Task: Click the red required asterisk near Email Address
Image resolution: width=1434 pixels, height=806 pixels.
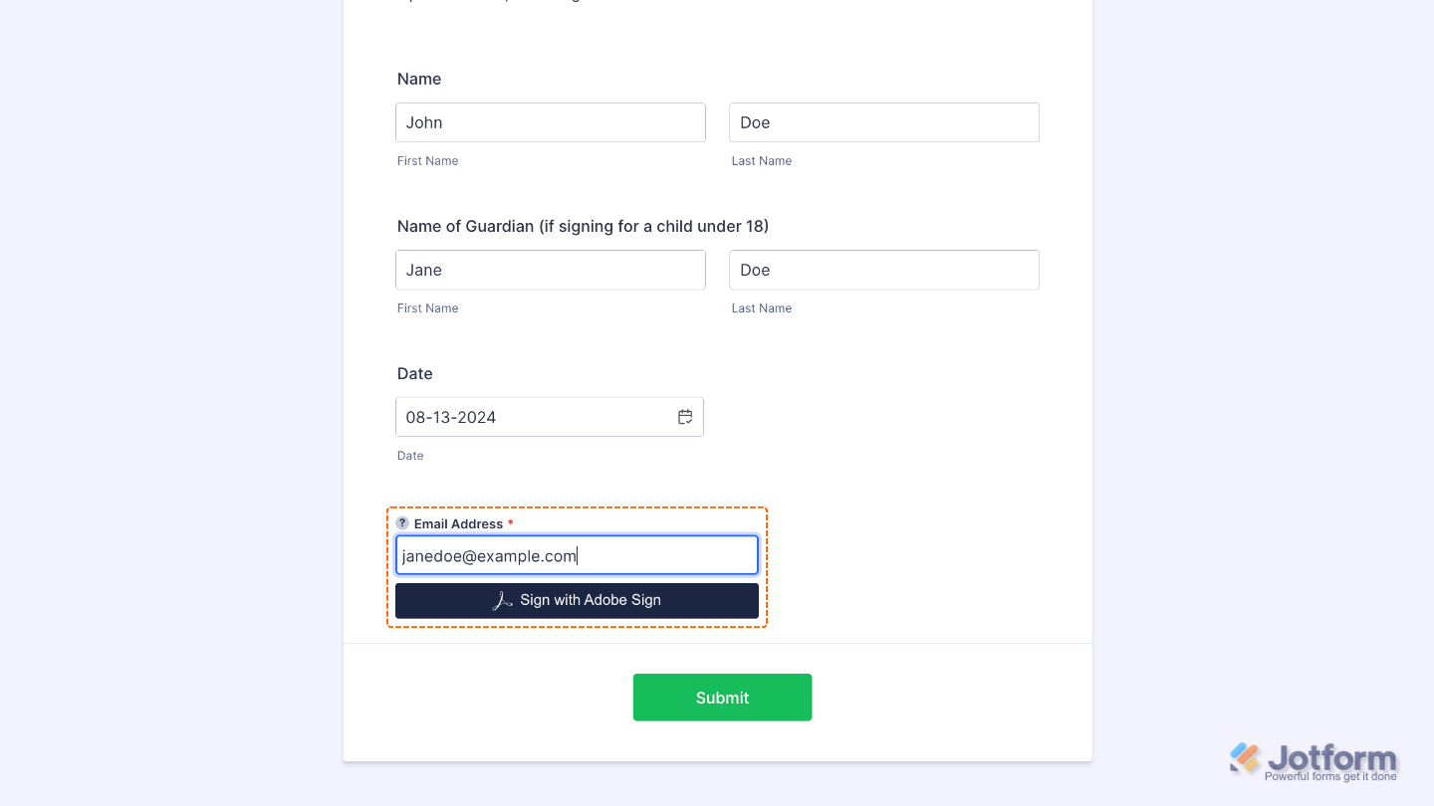Action: tap(510, 522)
